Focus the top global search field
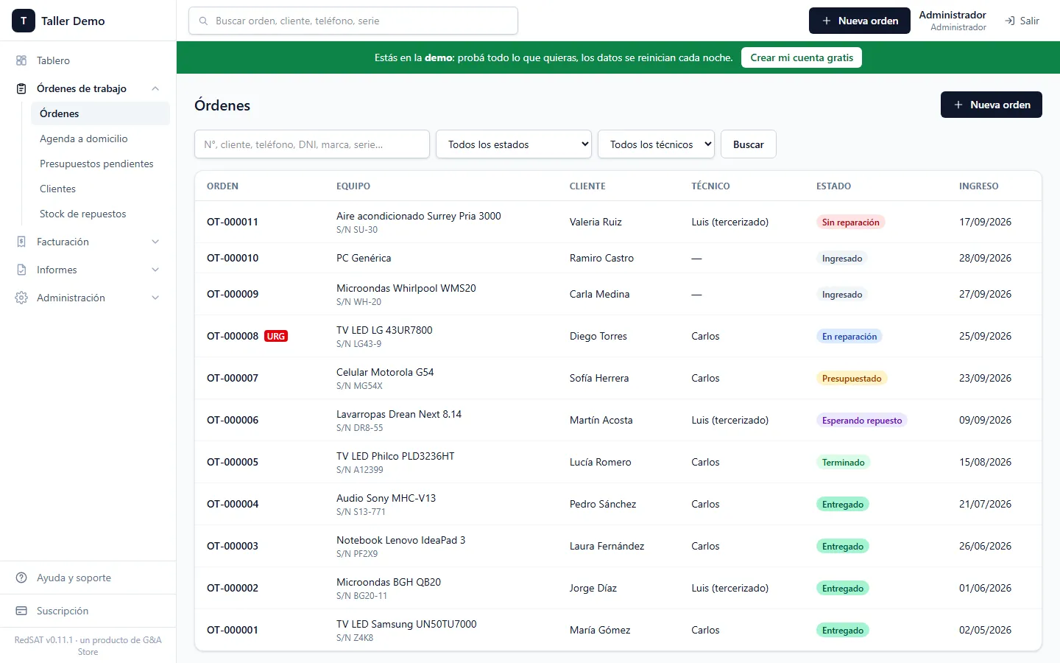 pos(353,21)
